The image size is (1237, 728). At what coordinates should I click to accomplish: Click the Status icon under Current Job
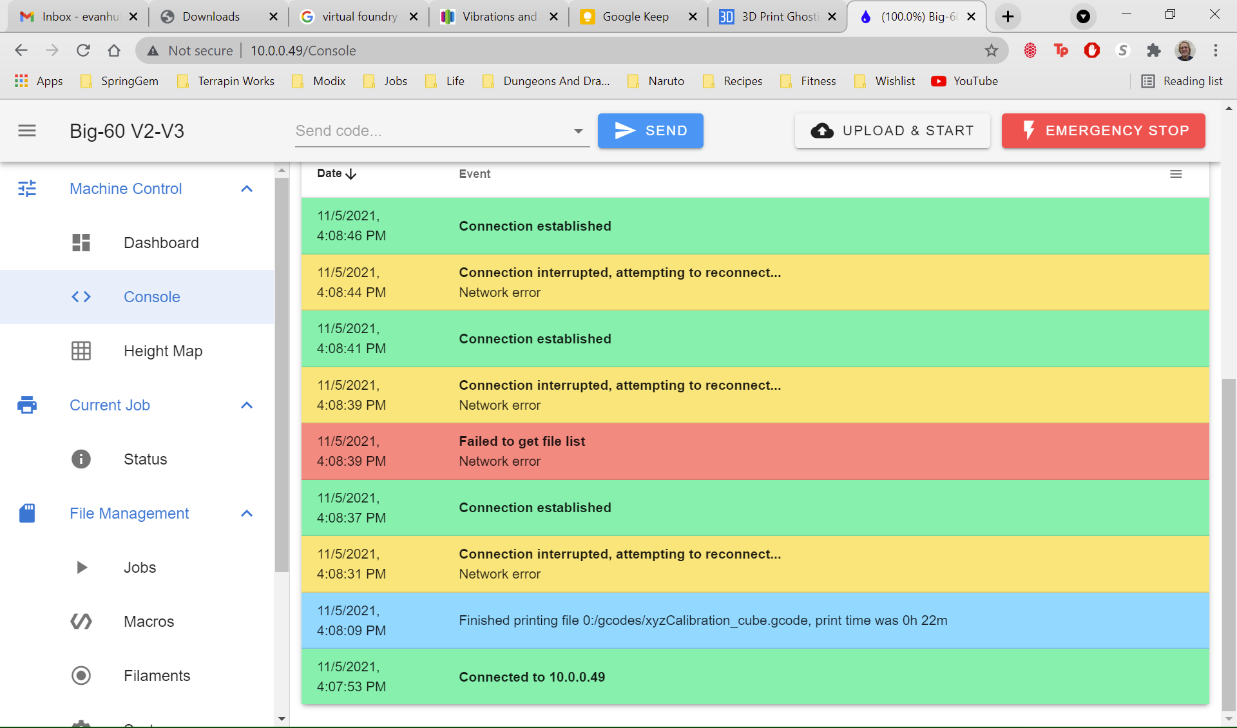[82, 459]
